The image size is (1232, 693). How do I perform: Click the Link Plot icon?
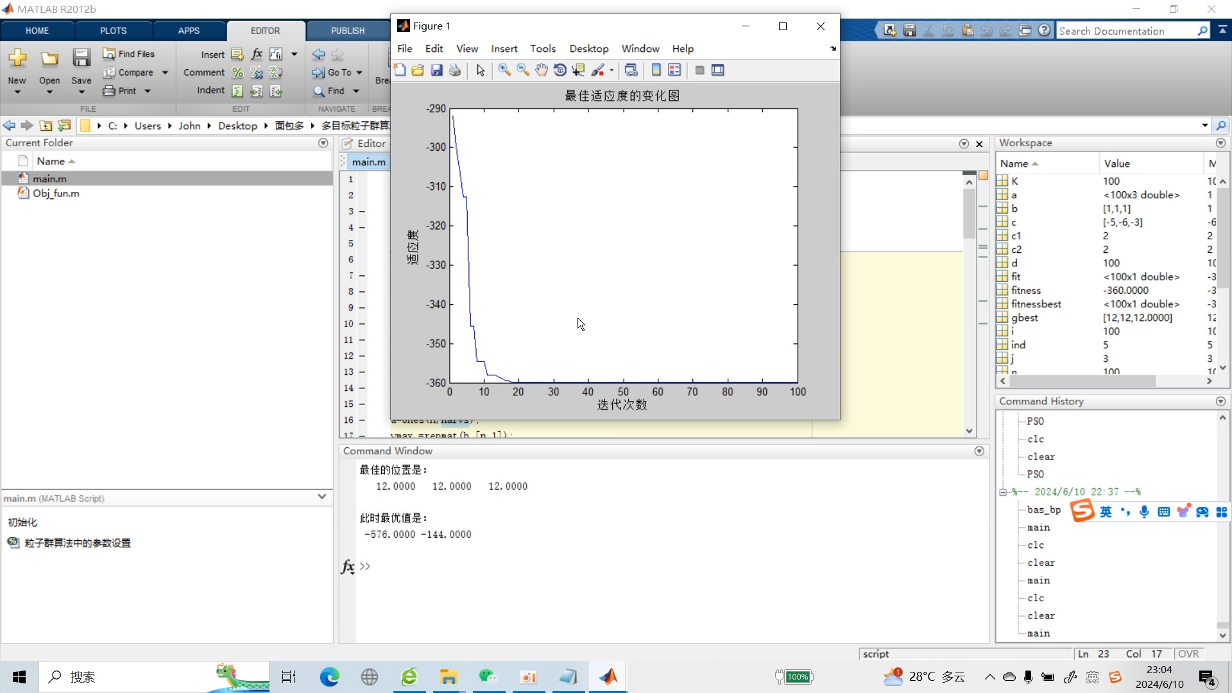(631, 71)
